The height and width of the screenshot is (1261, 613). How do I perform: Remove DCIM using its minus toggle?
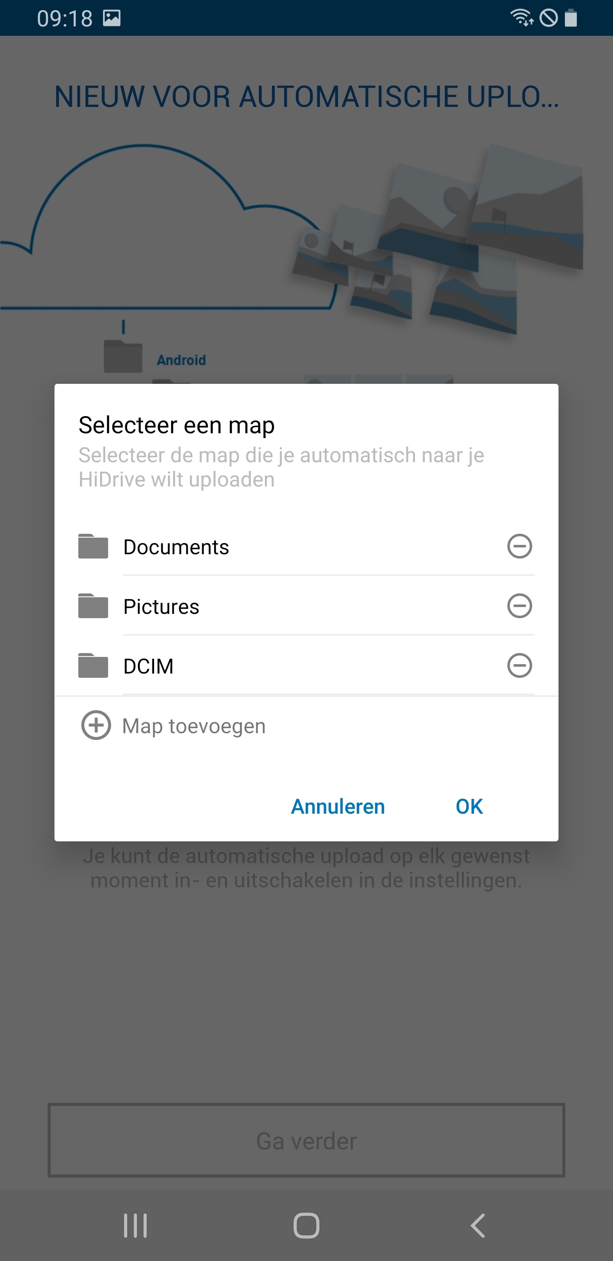[519, 666]
